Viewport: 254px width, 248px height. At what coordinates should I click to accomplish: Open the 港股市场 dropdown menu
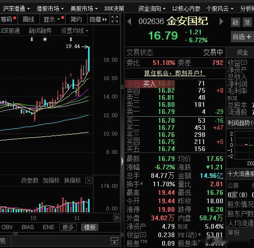[50, 8]
